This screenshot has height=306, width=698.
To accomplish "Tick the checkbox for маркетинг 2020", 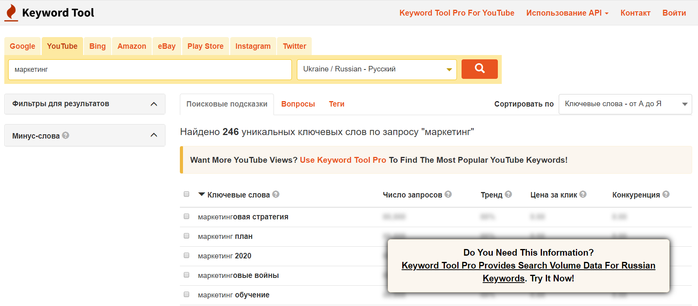I will click(186, 256).
